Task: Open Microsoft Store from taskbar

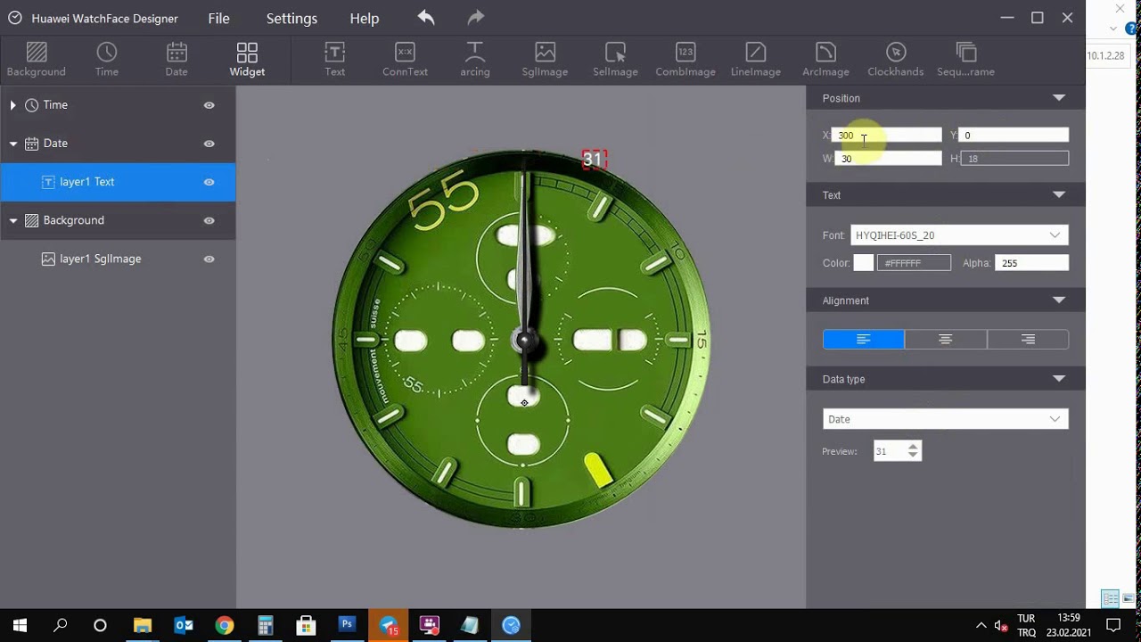Action: coord(306,625)
